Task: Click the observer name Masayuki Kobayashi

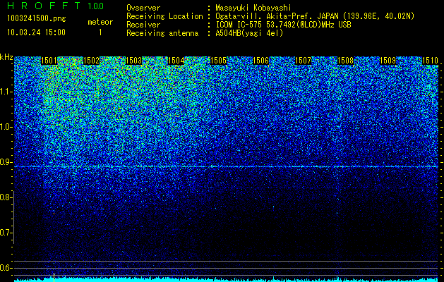Action: tap(253, 8)
